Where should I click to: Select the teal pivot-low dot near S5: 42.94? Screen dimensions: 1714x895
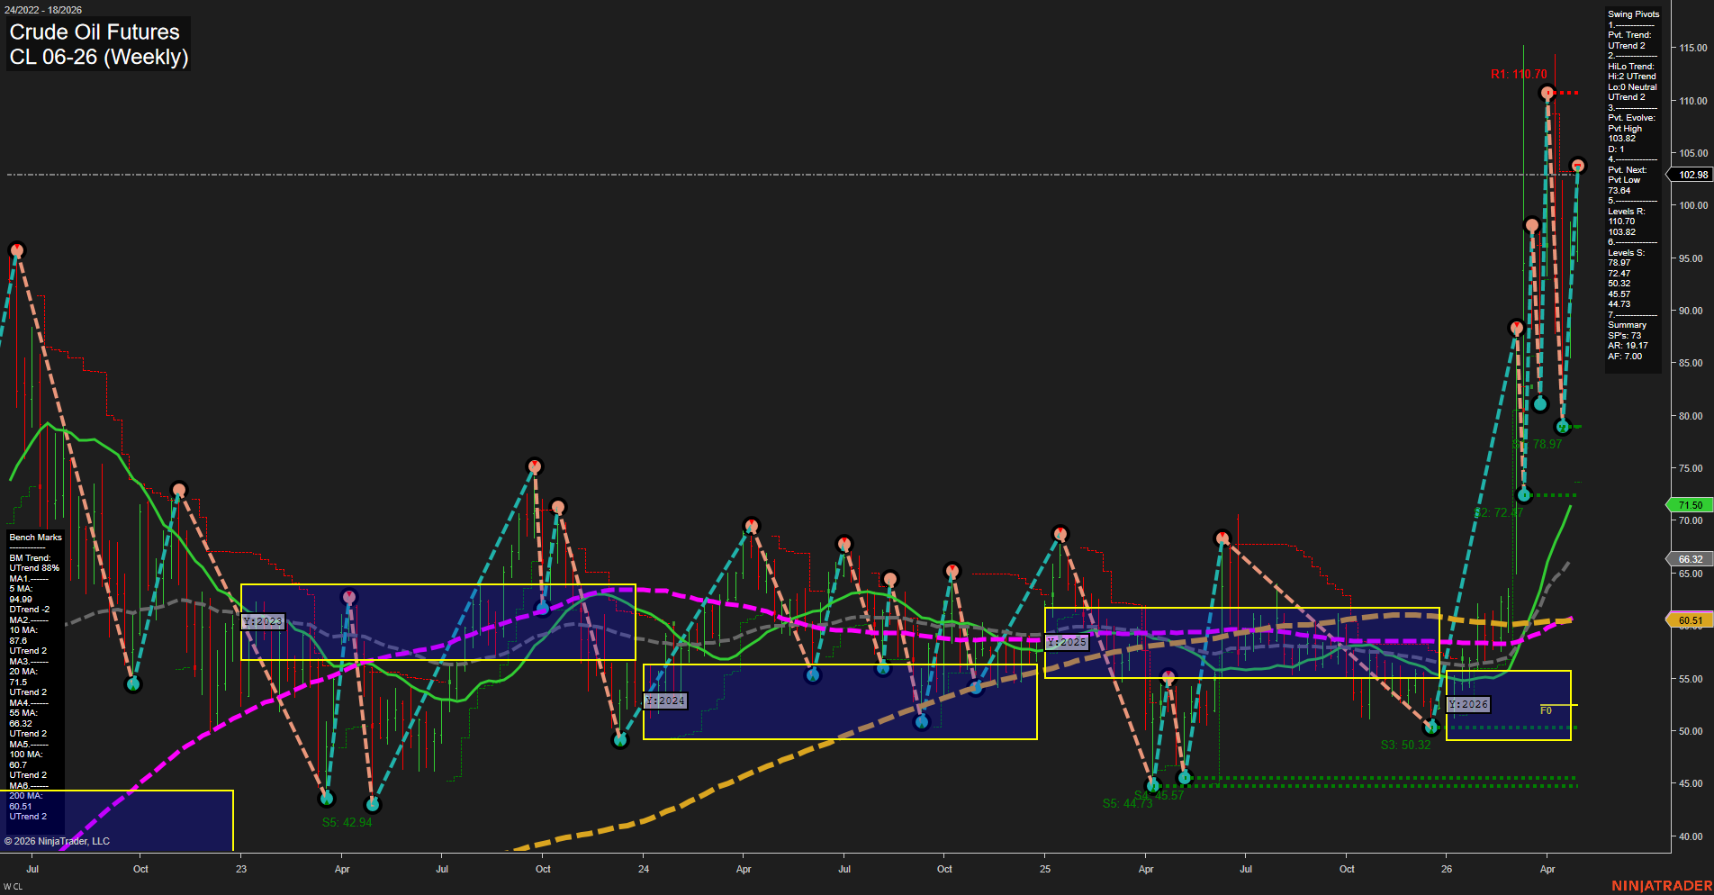coord(327,798)
